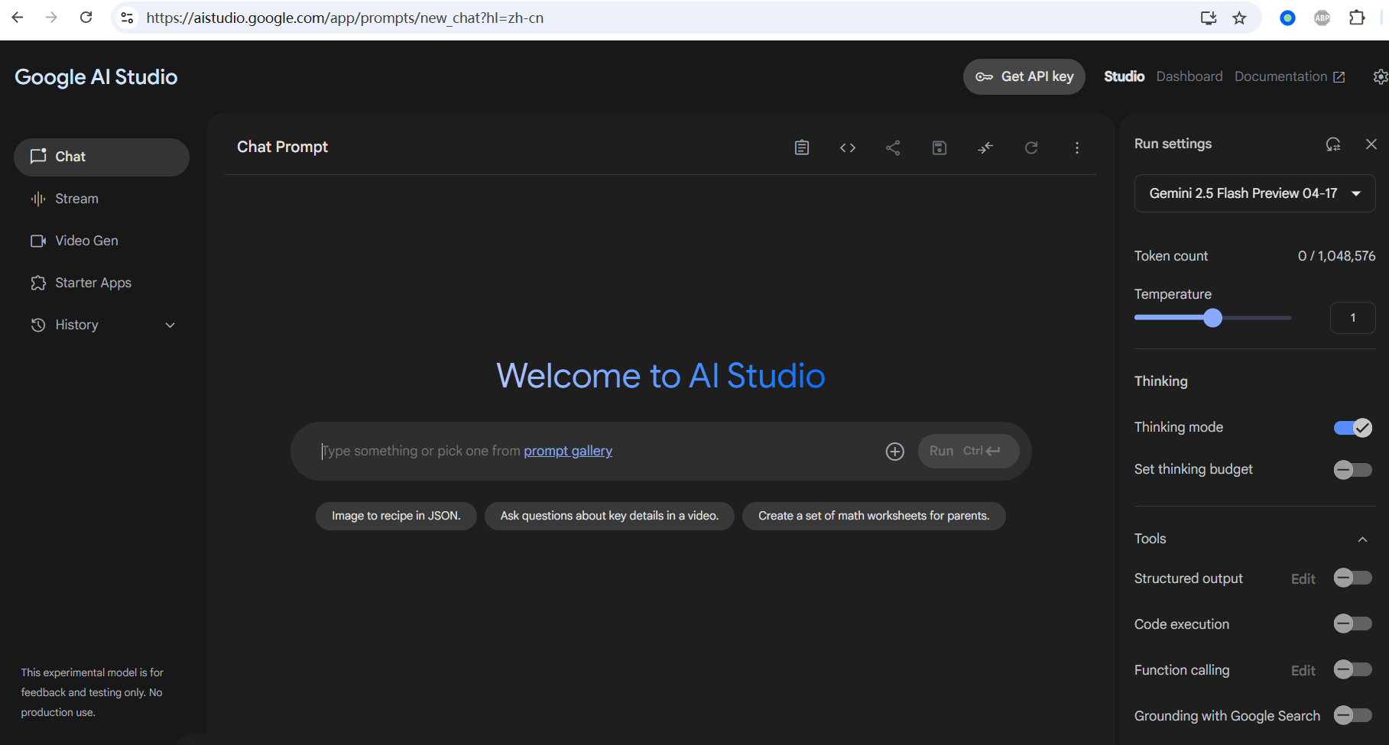Open the Documentation external link

tap(1290, 76)
